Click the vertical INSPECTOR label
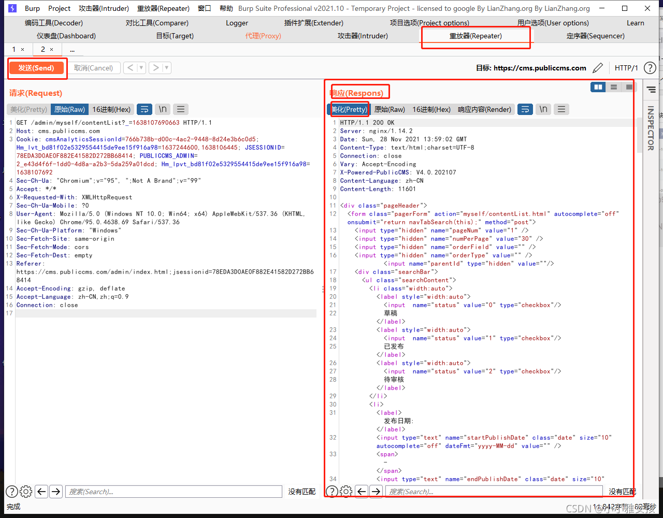 coord(651,128)
